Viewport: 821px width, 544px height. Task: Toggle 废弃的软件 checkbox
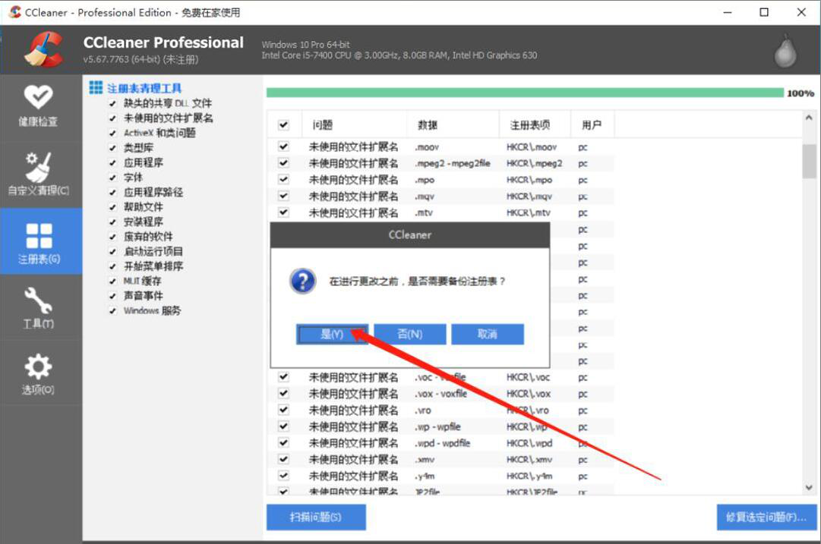pos(112,237)
